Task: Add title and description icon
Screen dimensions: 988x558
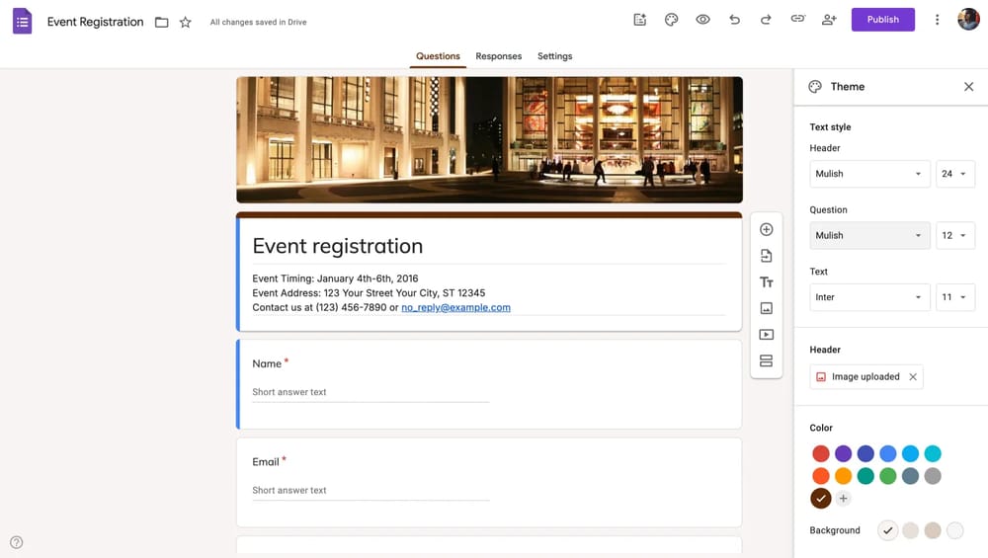Action: point(766,282)
